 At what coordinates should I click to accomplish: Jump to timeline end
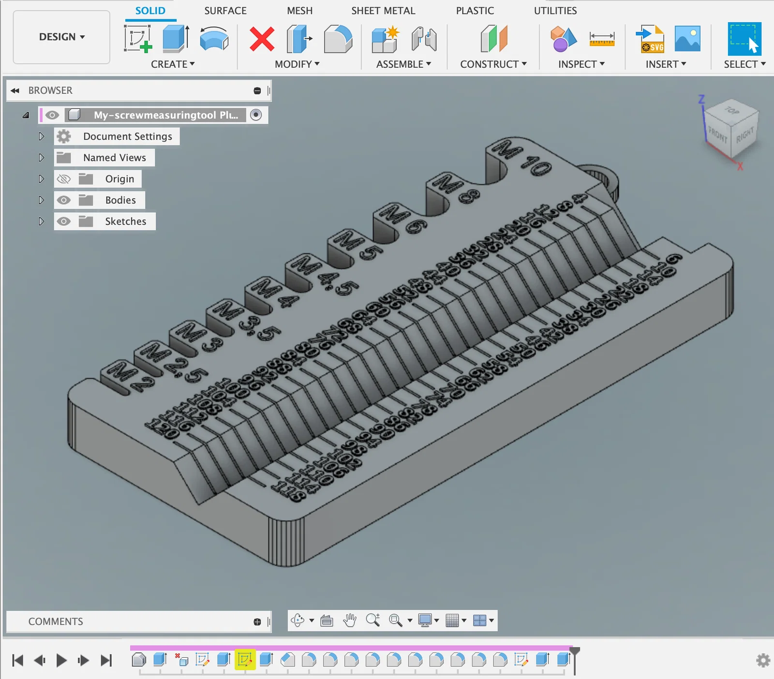tap(106, 660)
